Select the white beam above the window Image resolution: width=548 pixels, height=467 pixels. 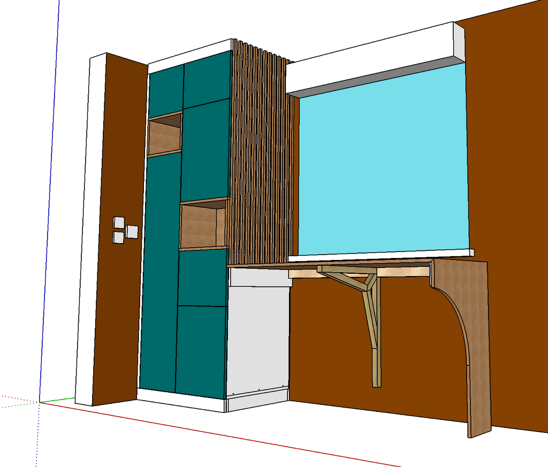[376, 59]
